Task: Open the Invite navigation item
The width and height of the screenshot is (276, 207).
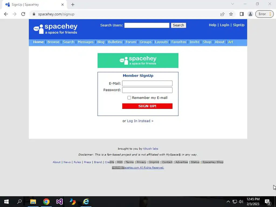Action: point(194,42)
